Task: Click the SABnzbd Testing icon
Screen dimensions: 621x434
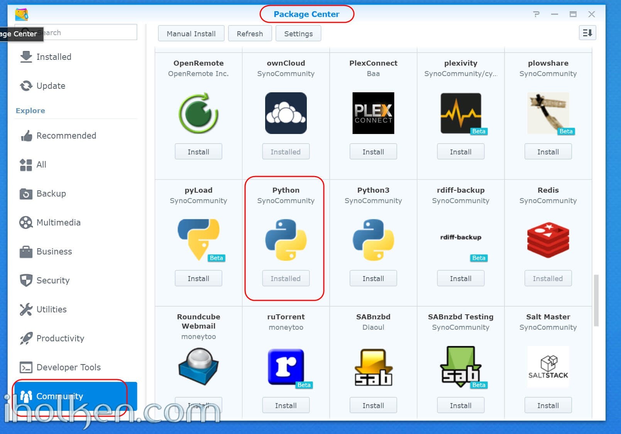Action: (x=461, y=366)
